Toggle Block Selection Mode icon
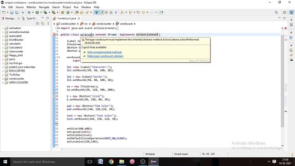The width and height of the screenshot is (295, 166). (111, 12)
